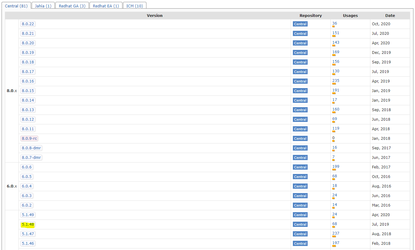Click Central badge in 6.0.2 row
The height and width of the screenshot is (250, 415).
click(300, 205)
